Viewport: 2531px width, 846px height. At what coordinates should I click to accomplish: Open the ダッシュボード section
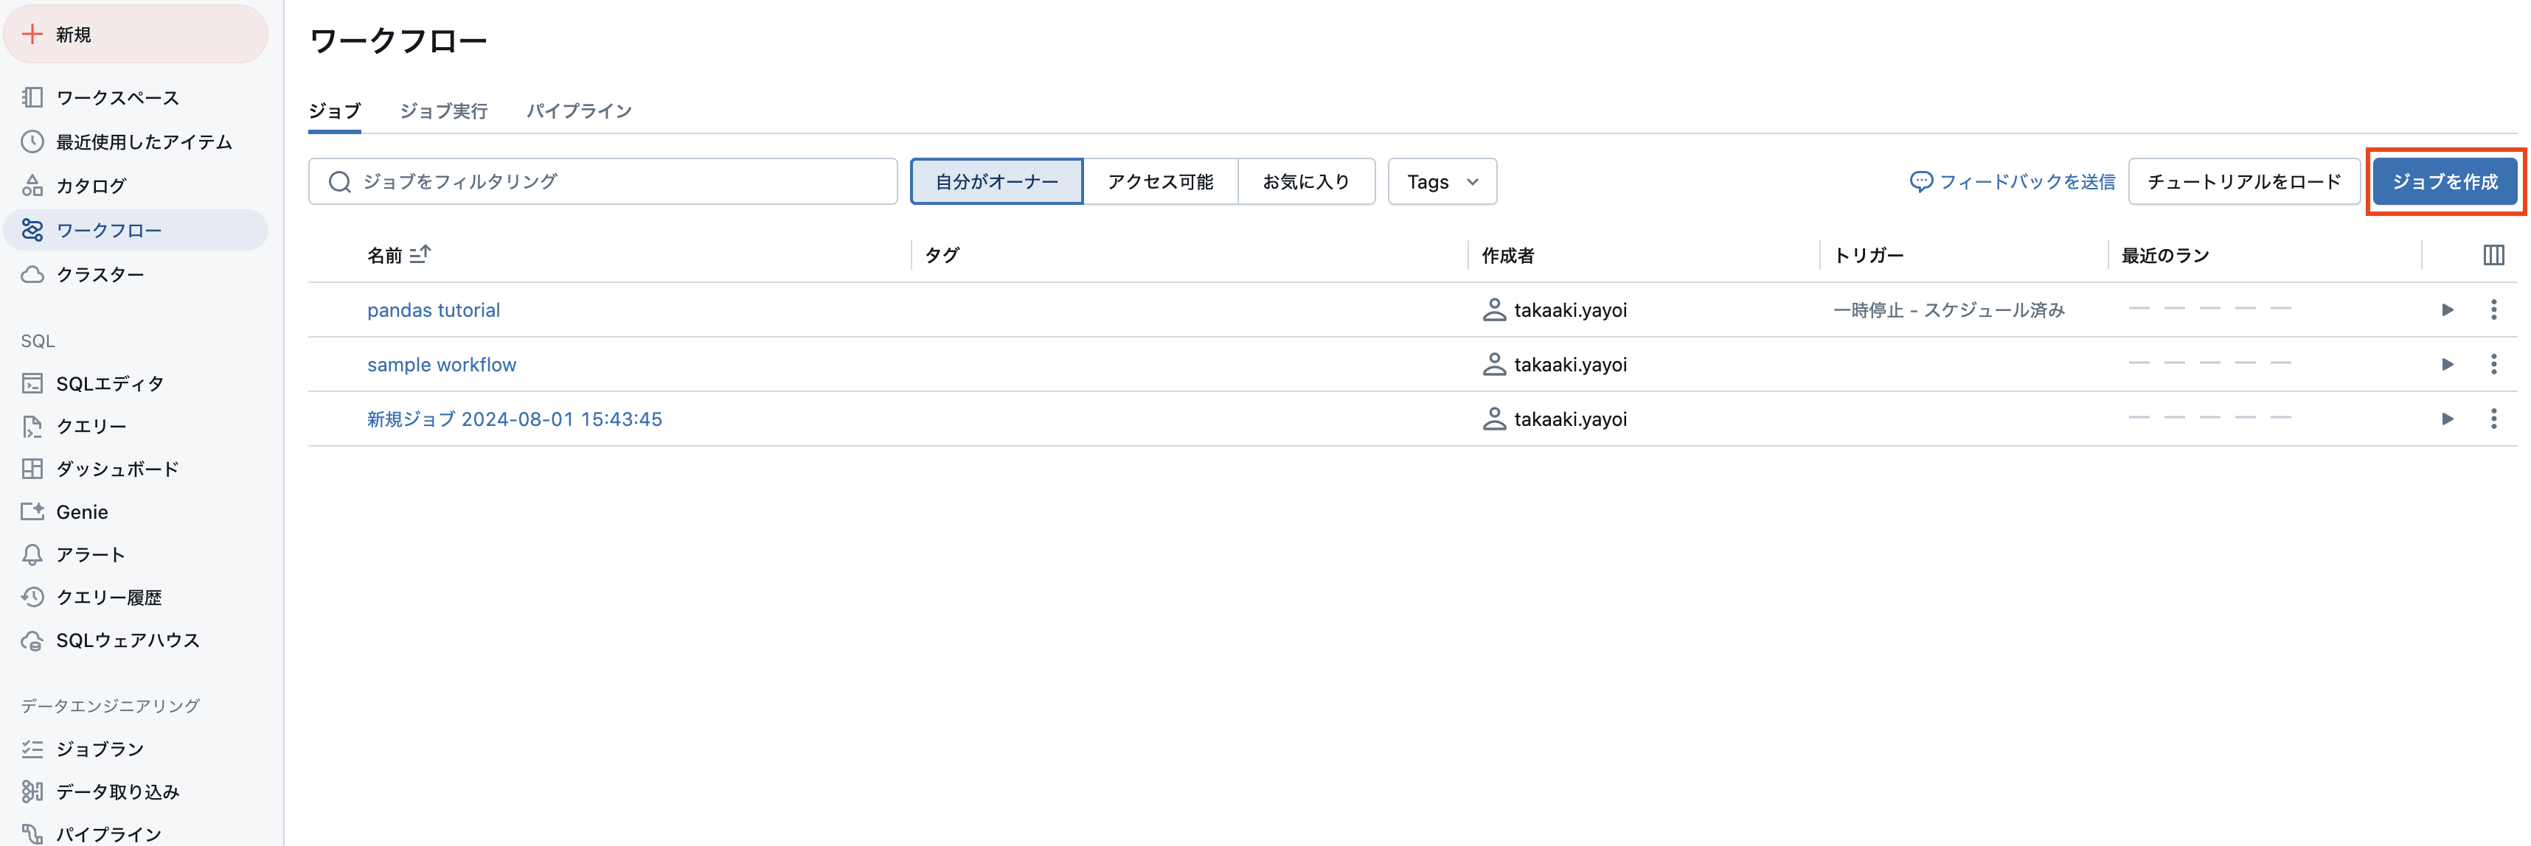coord(116,468)
